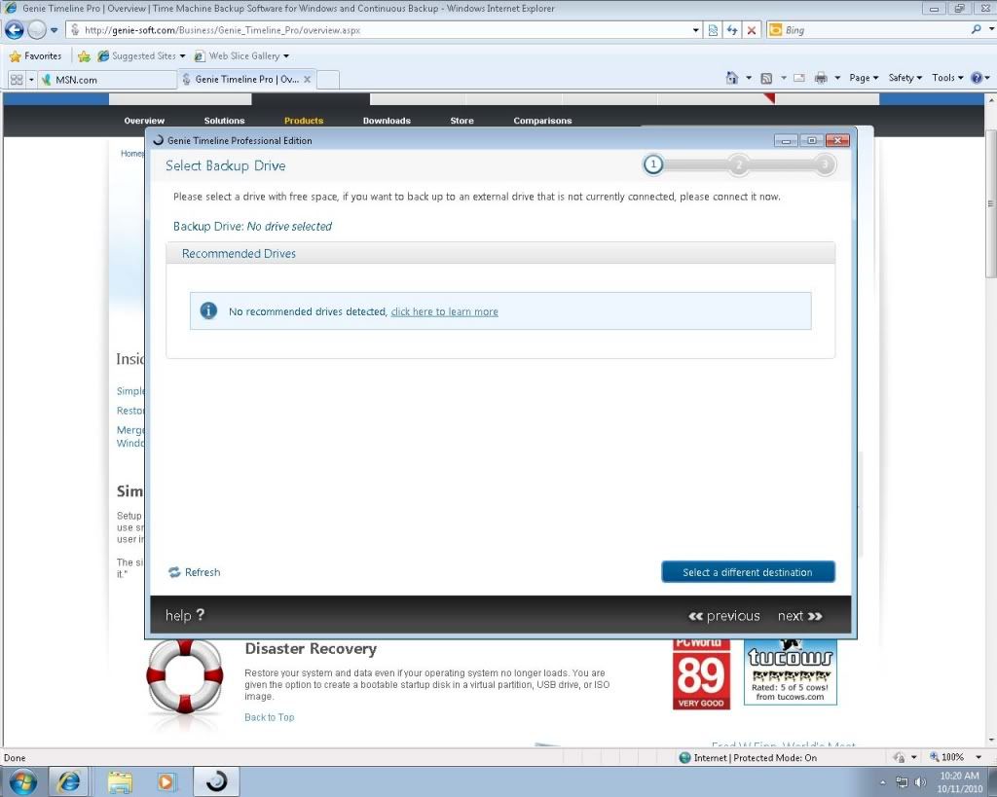Click the Print icon in command bar

click(x=821, y=78)
